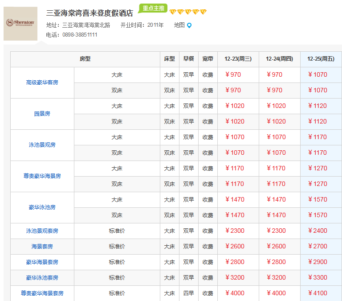The width and height of the screenshot is (342, 301).
Task: Open the 高级豪华客房 room type link
Action: 42,82
